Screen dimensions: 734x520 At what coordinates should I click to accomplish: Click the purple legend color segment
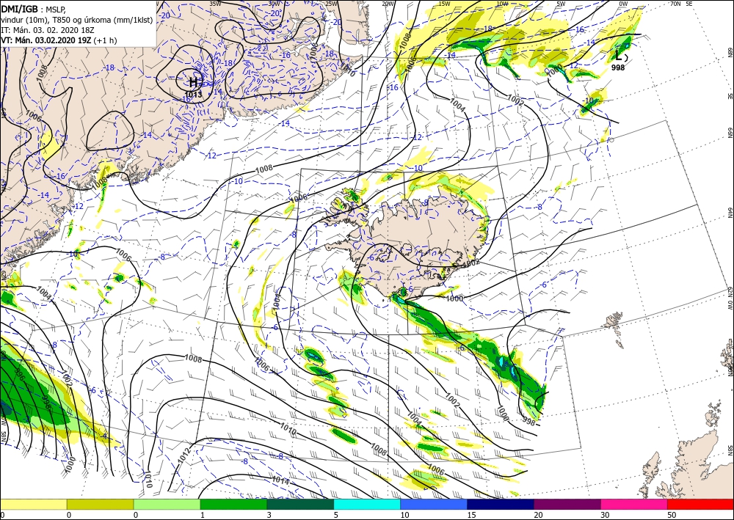coord(567,504)
